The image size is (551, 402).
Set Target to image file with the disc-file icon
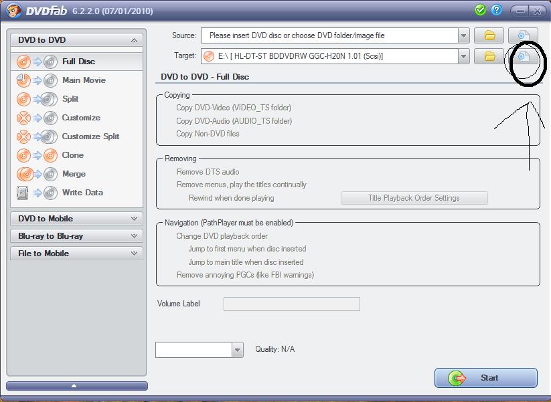coord(524,56)
